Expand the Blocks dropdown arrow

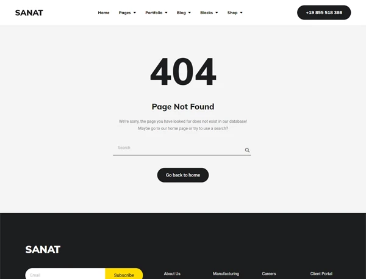tap(217, 13)
